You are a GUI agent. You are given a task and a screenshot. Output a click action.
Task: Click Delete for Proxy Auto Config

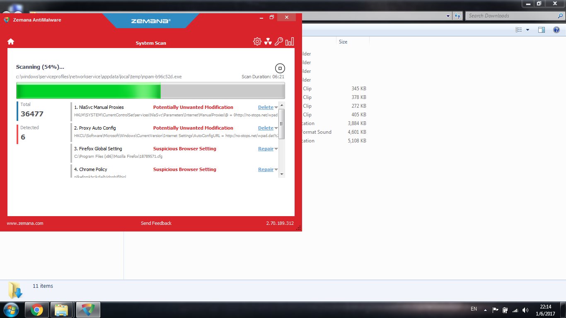tap(266, 128)
